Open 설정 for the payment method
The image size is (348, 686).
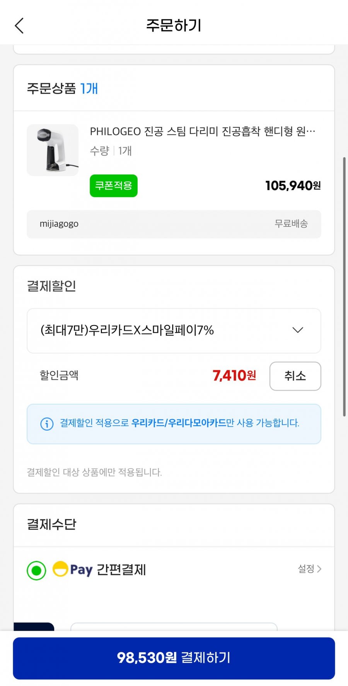(306, 569)
